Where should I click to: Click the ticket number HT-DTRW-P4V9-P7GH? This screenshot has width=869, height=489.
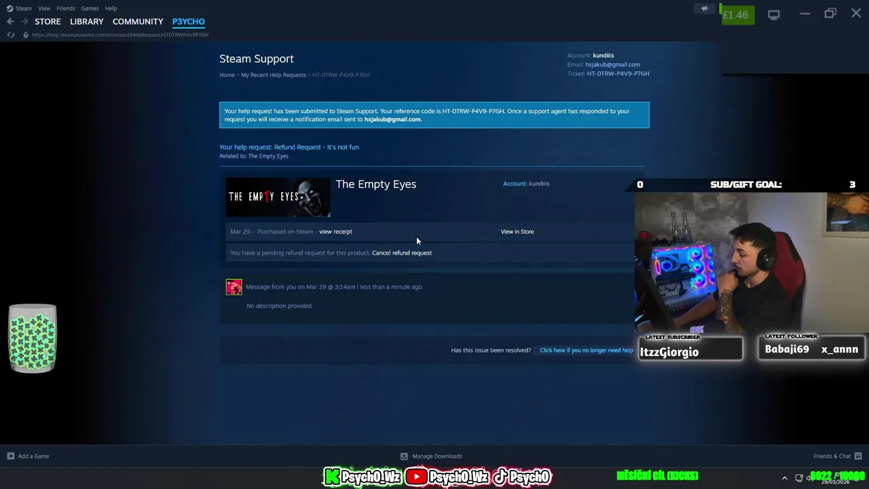618,73
